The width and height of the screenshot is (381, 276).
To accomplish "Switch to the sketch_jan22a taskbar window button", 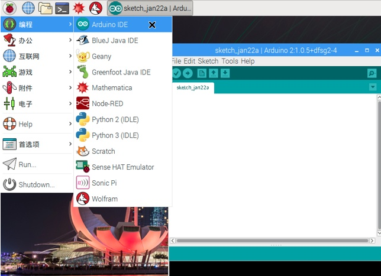I will 150,8.
